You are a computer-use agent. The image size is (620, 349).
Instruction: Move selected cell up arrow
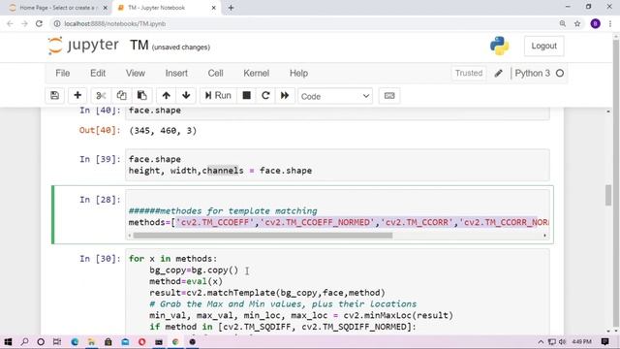click(166, 96)
